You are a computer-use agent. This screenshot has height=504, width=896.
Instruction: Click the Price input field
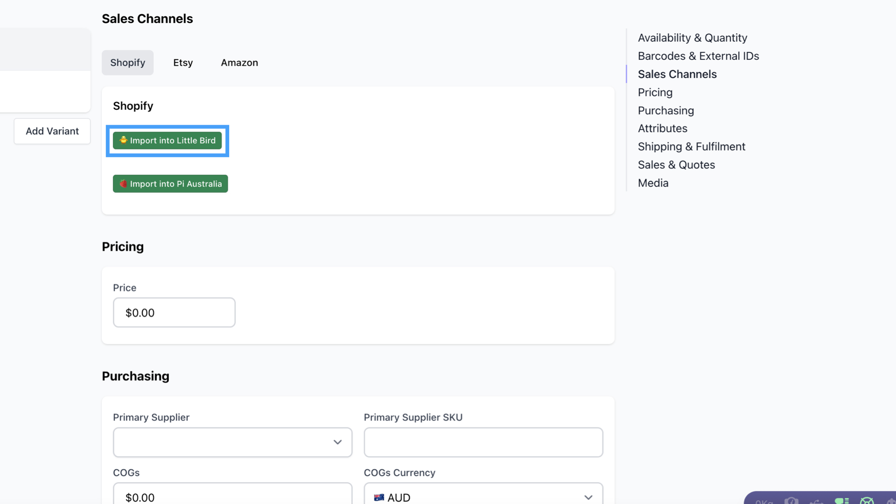174,313
